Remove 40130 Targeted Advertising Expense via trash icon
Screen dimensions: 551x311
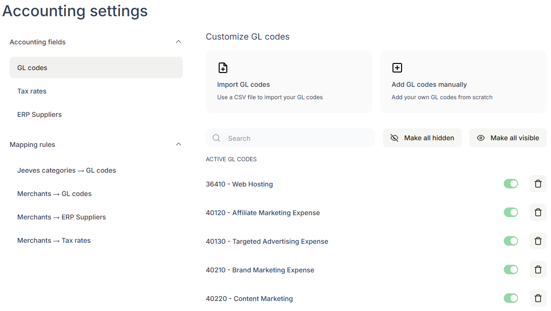click(538, 241)
